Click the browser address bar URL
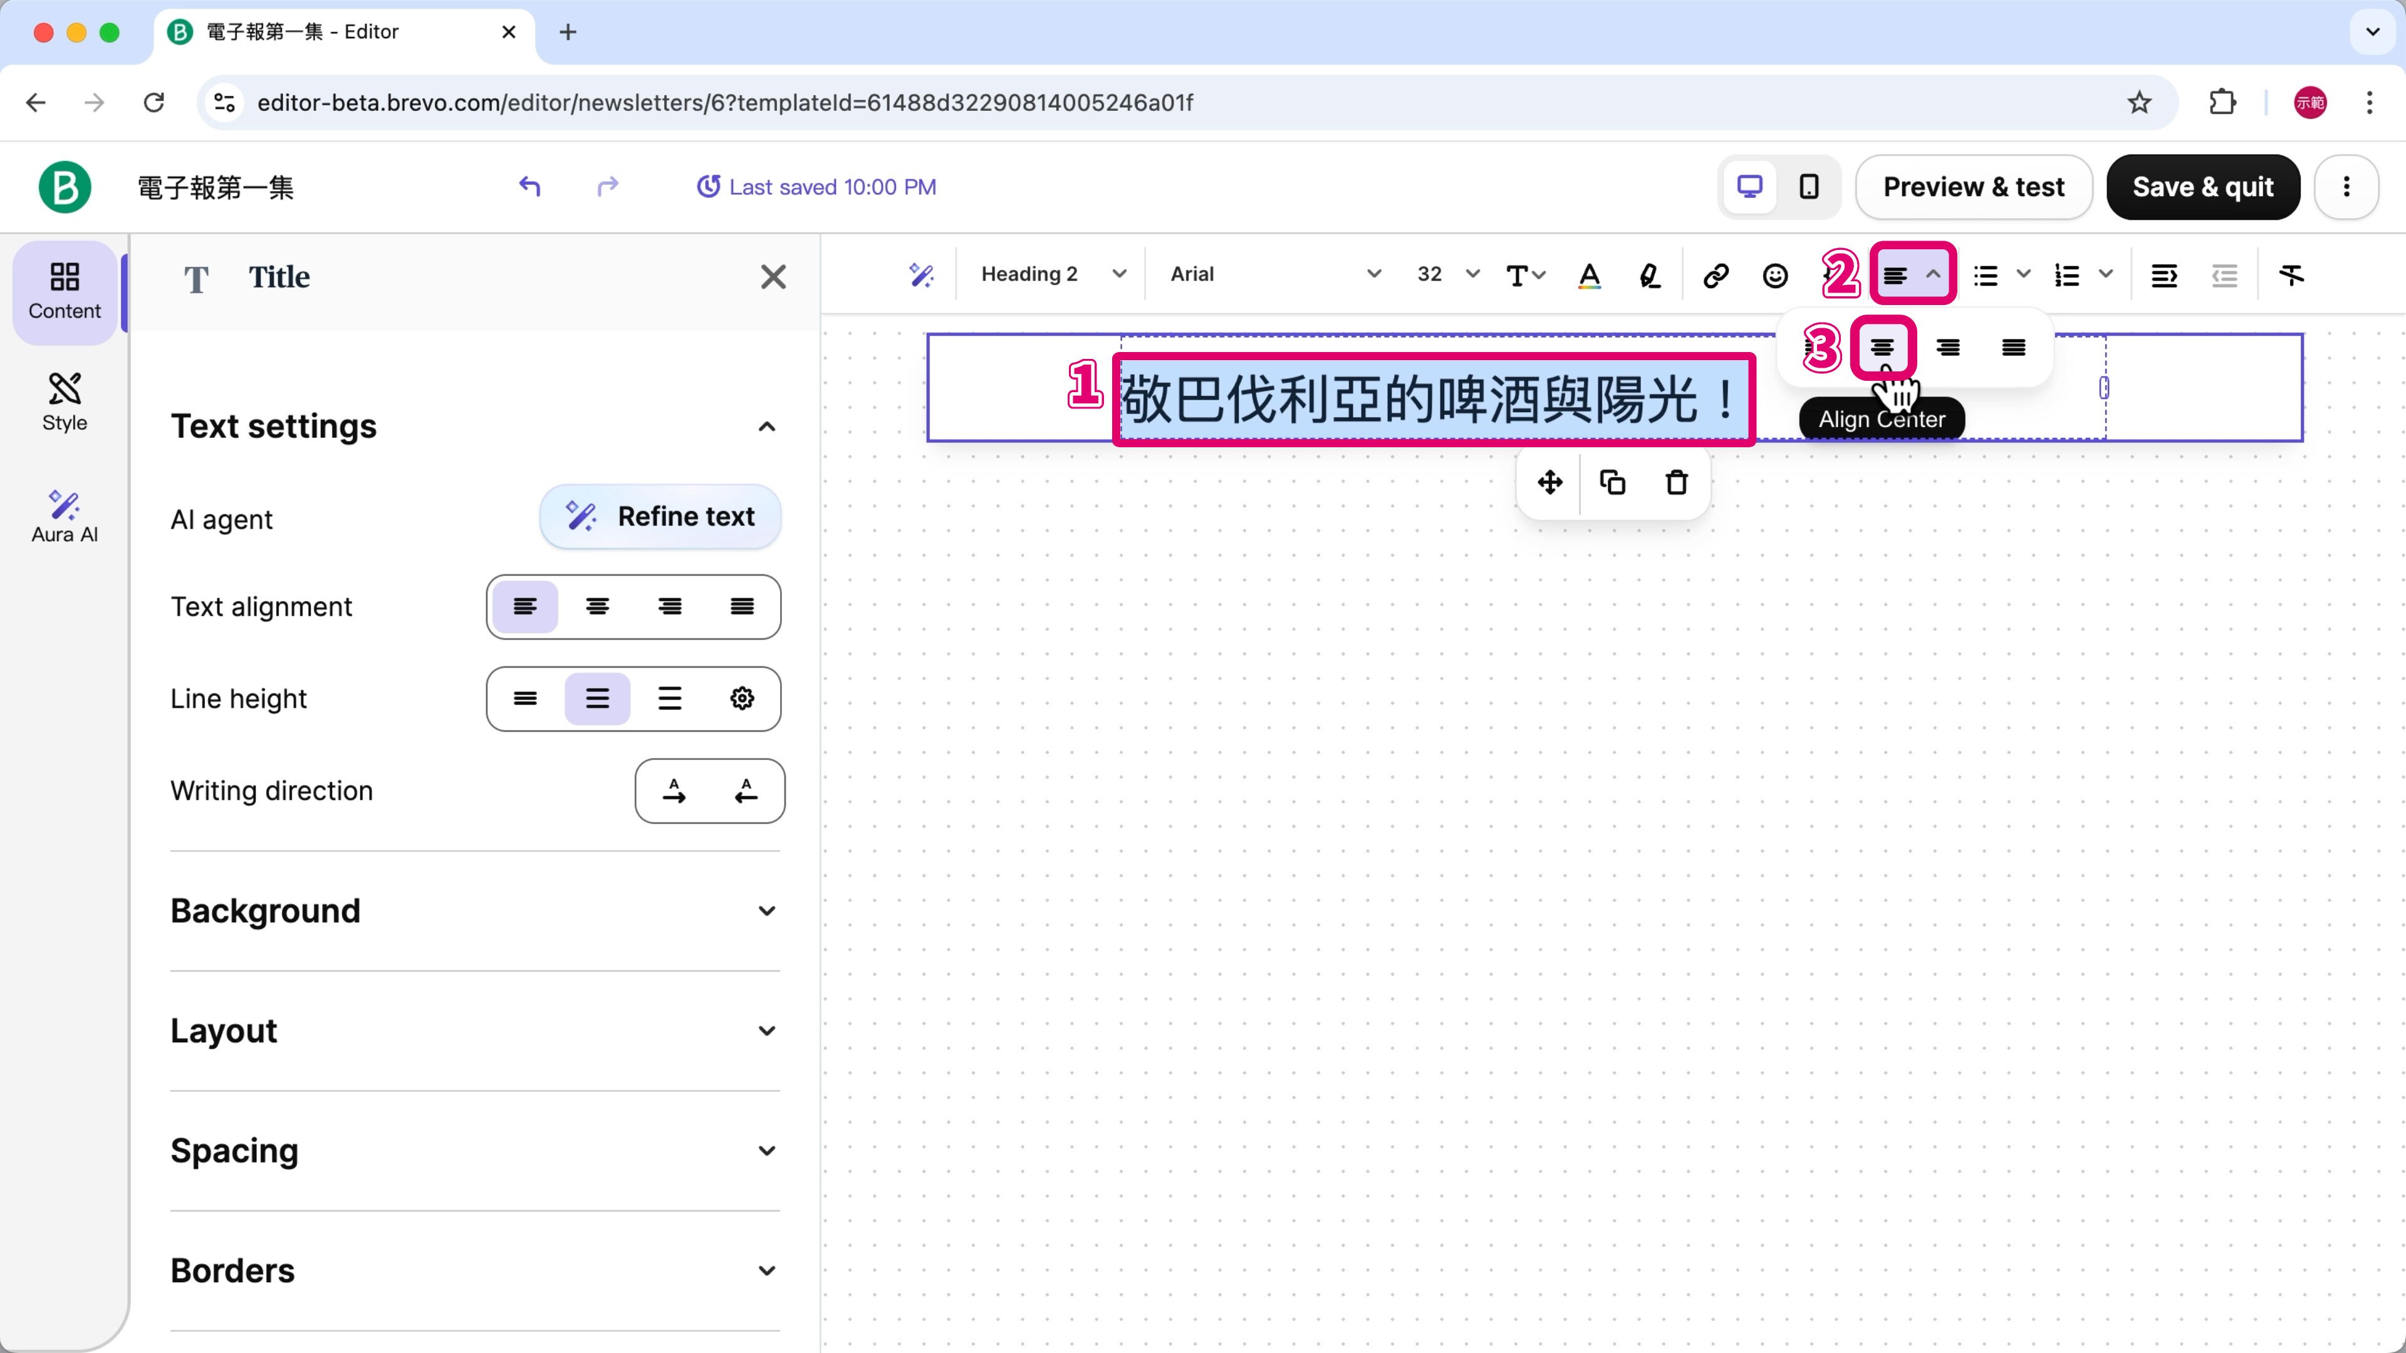 (x=725, y=103)
